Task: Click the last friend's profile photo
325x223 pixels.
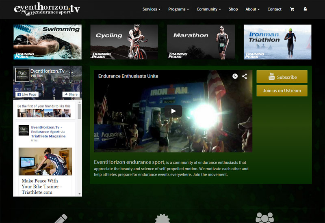Action: (x=66, y=113)
